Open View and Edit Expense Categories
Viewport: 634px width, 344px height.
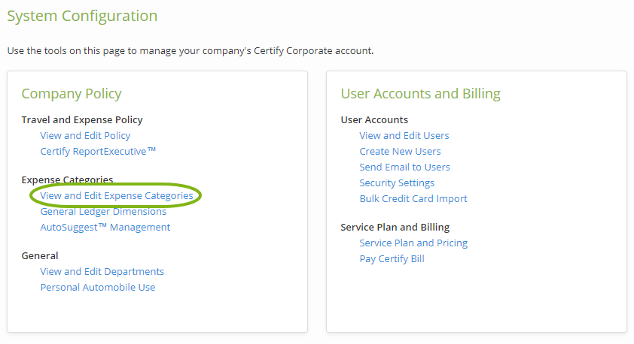coord(117,196)
